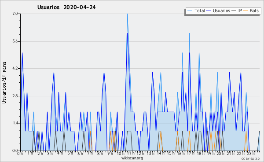The height and width of the screenshot is (162, 264).
Task: Click the '8 h' x-axis label
Action: 100,154
